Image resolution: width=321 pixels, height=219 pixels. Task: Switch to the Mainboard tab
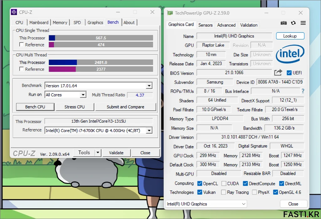pos(39,23)
